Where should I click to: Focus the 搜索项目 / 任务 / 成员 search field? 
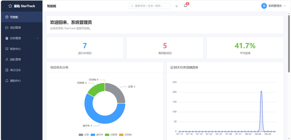150,6
